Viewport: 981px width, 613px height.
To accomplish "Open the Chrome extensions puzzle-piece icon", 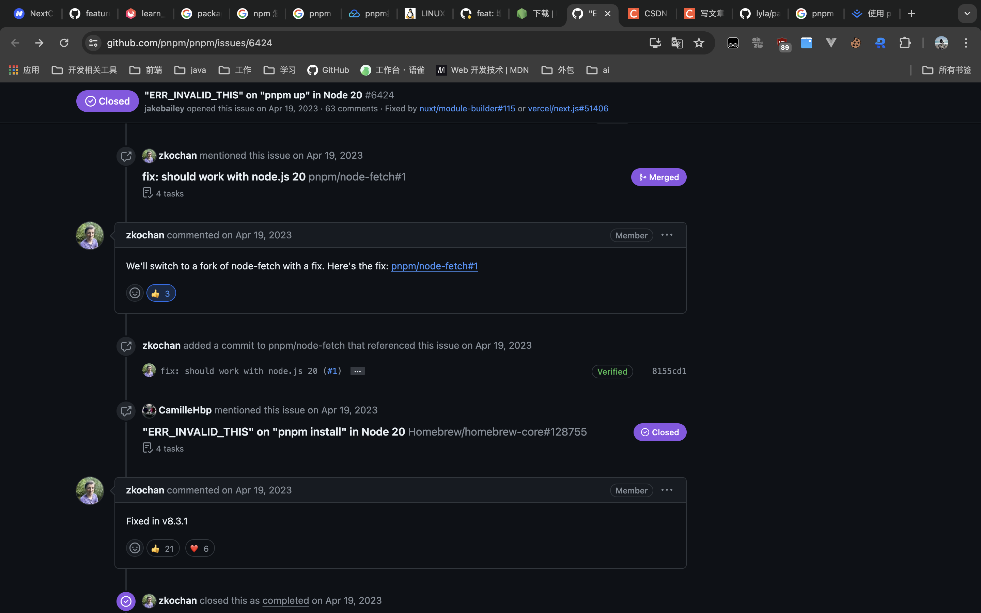I will point(906,43).
